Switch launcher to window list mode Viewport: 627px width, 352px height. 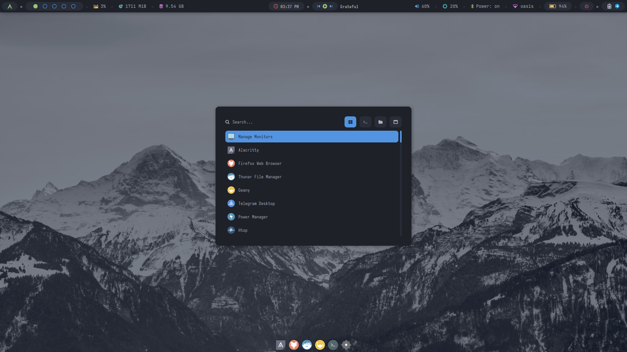[x=395, y=122]
